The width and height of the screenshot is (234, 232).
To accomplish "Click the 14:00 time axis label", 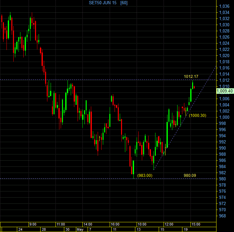I will point(88,225).
